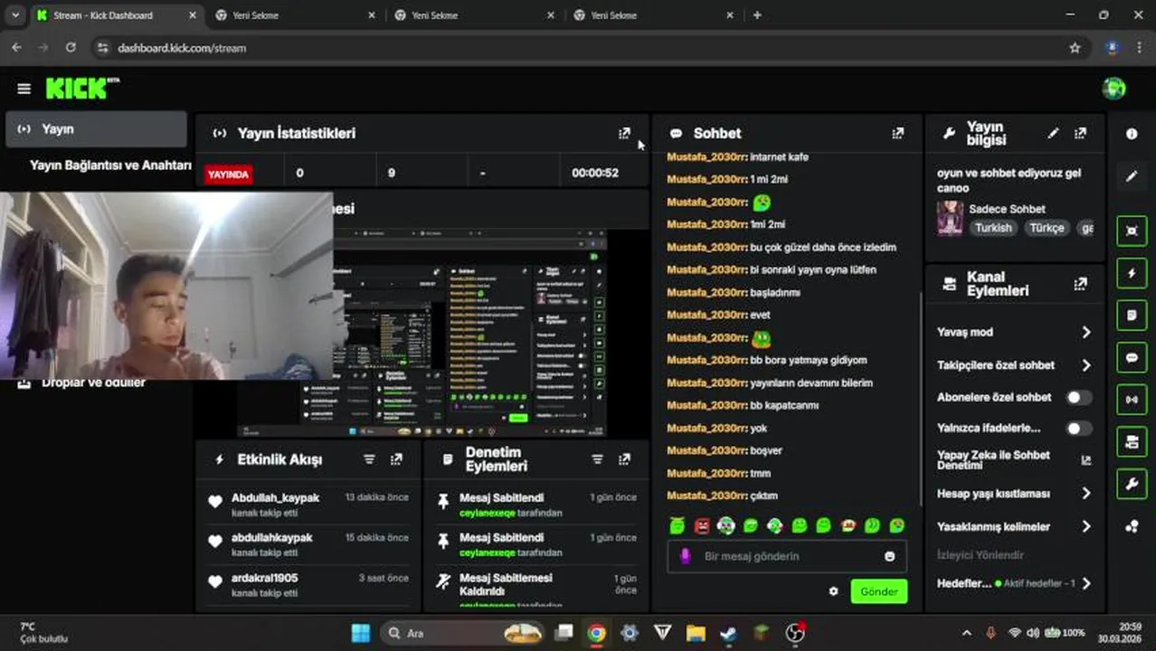Toggle the lightning activity feed widget icon
Viewport: 1156px width, 651px height.
1132,273
